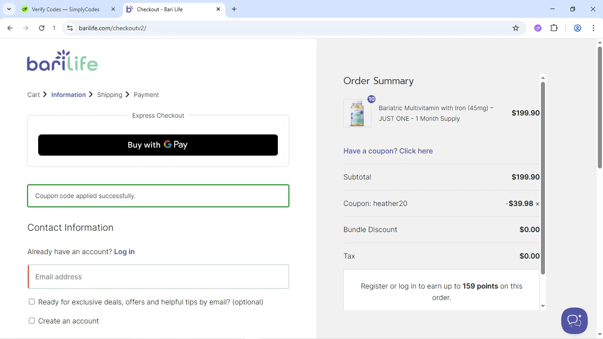Remove the heather20 coupon with the x
Viewport: 603px width, 339px height.
[537, 204]
